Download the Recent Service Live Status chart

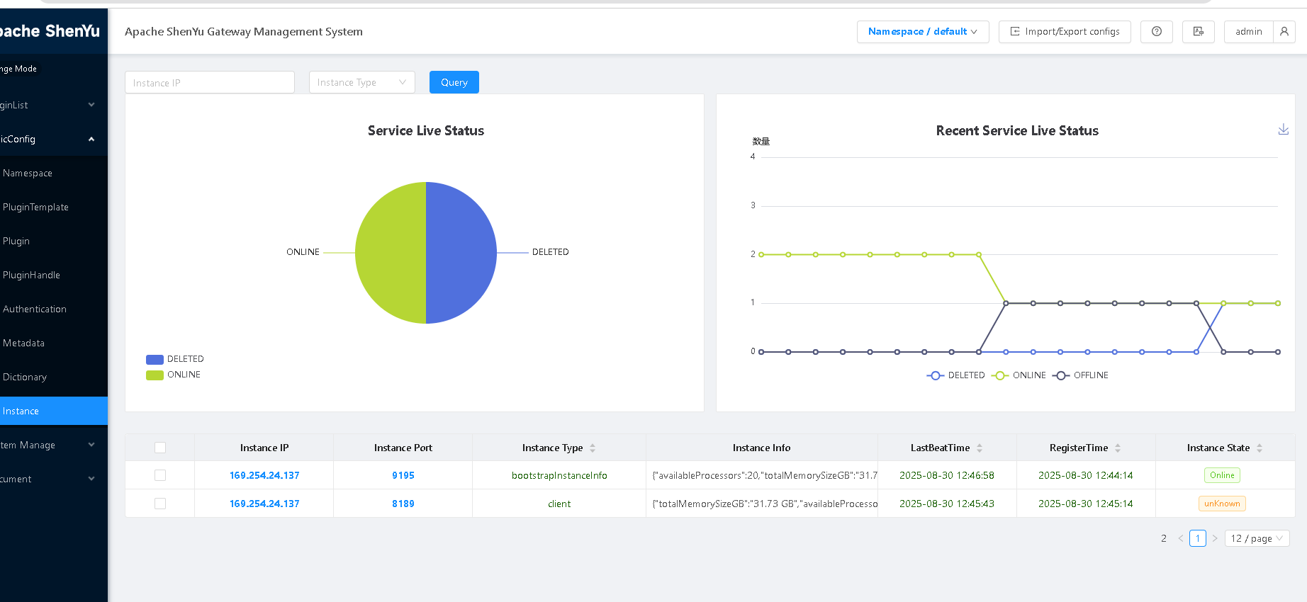coord(1283,130)
